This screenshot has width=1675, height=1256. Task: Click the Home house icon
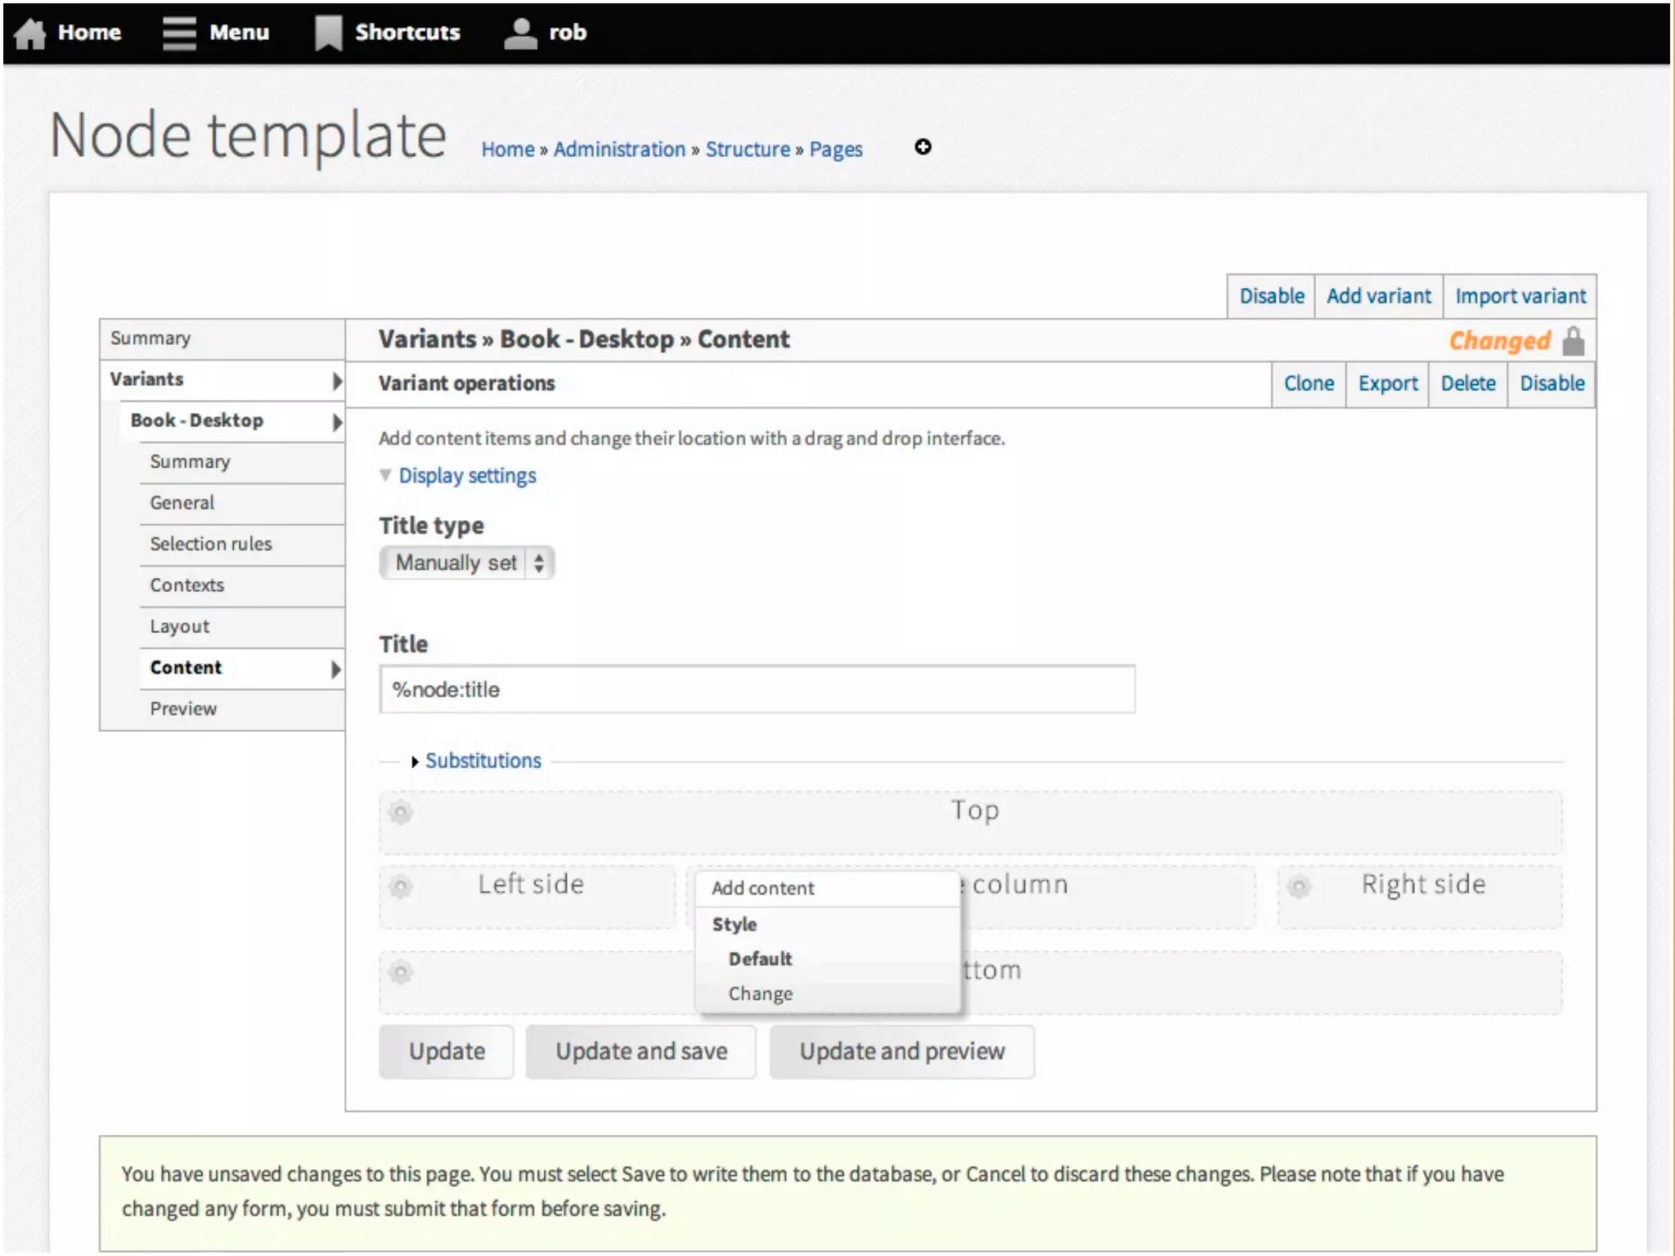click(30, 34)
